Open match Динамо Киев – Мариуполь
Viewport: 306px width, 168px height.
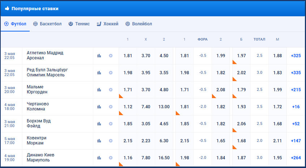(41, 157)
